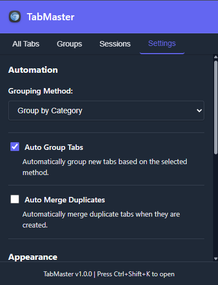
Task: Click the scrollbar track below the thumb
Action: (216, 205)
